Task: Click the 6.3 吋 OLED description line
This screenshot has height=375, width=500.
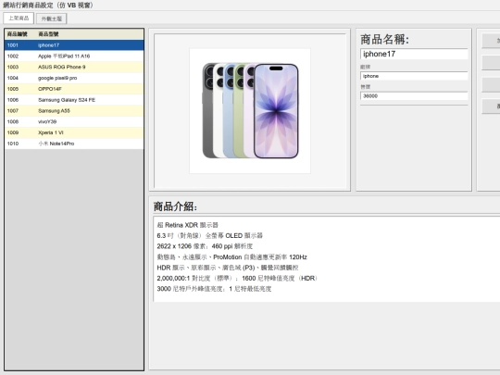Action: tap(210, 236)
